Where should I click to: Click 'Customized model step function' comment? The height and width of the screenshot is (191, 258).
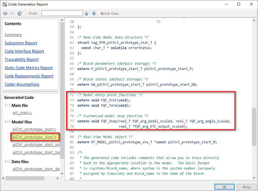[x=113, y=116]
